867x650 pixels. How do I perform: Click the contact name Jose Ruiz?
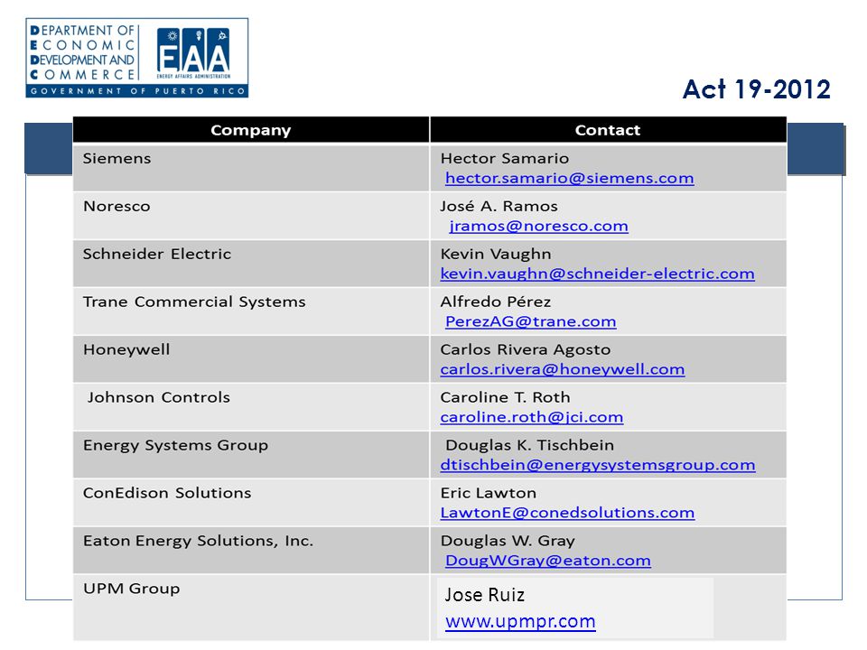click(x=485, y=595)
